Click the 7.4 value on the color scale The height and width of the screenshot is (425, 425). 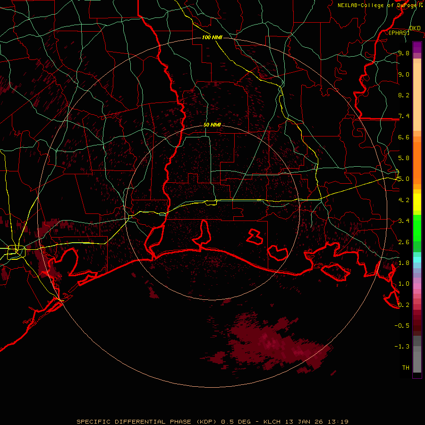[x=404, y=116]
